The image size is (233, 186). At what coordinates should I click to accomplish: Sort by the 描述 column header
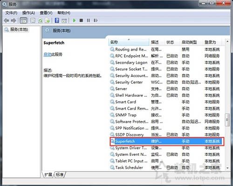pyautogui.click(x=157, y=42)
